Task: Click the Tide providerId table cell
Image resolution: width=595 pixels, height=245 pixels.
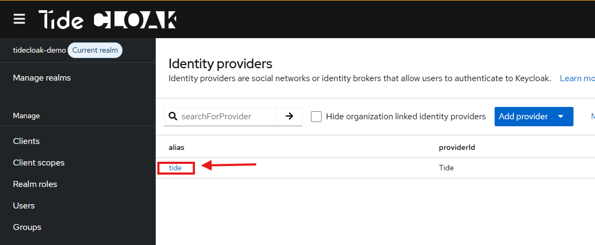Action: click(x=446, y=168)
